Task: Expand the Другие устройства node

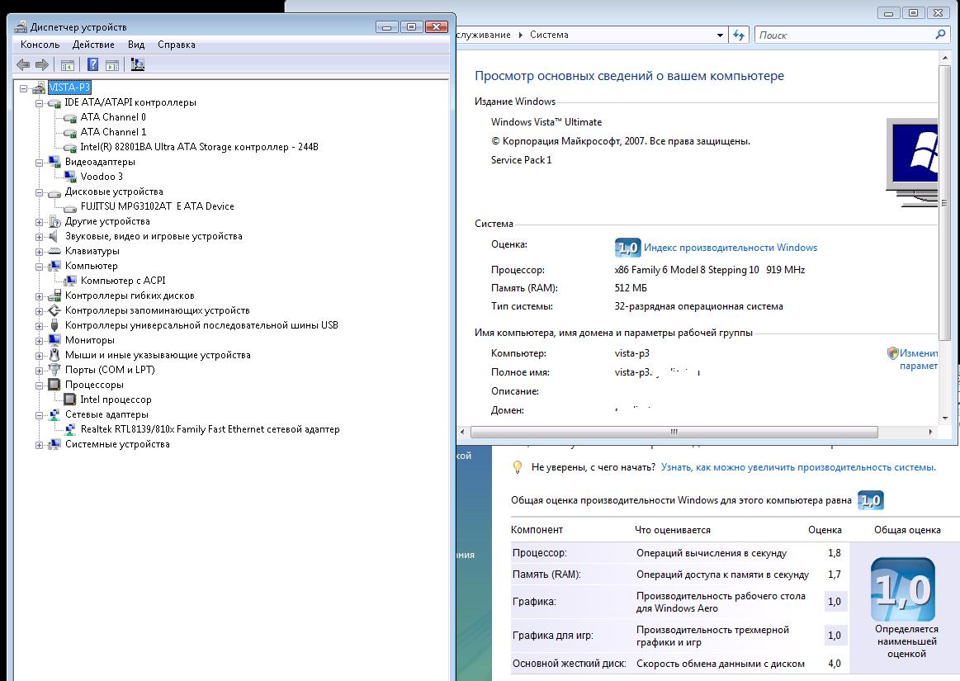Action: (39, 222)
